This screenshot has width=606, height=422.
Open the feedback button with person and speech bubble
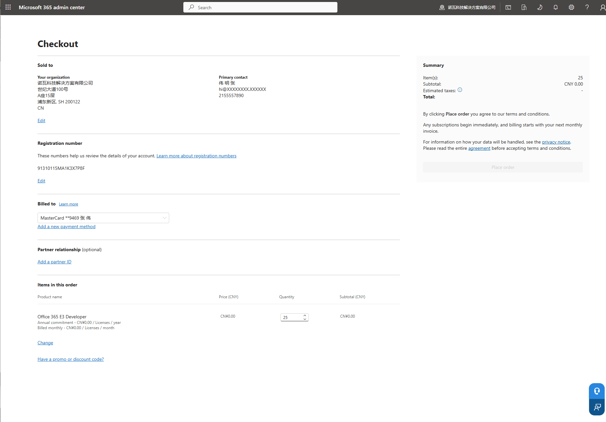pos(597,407)
